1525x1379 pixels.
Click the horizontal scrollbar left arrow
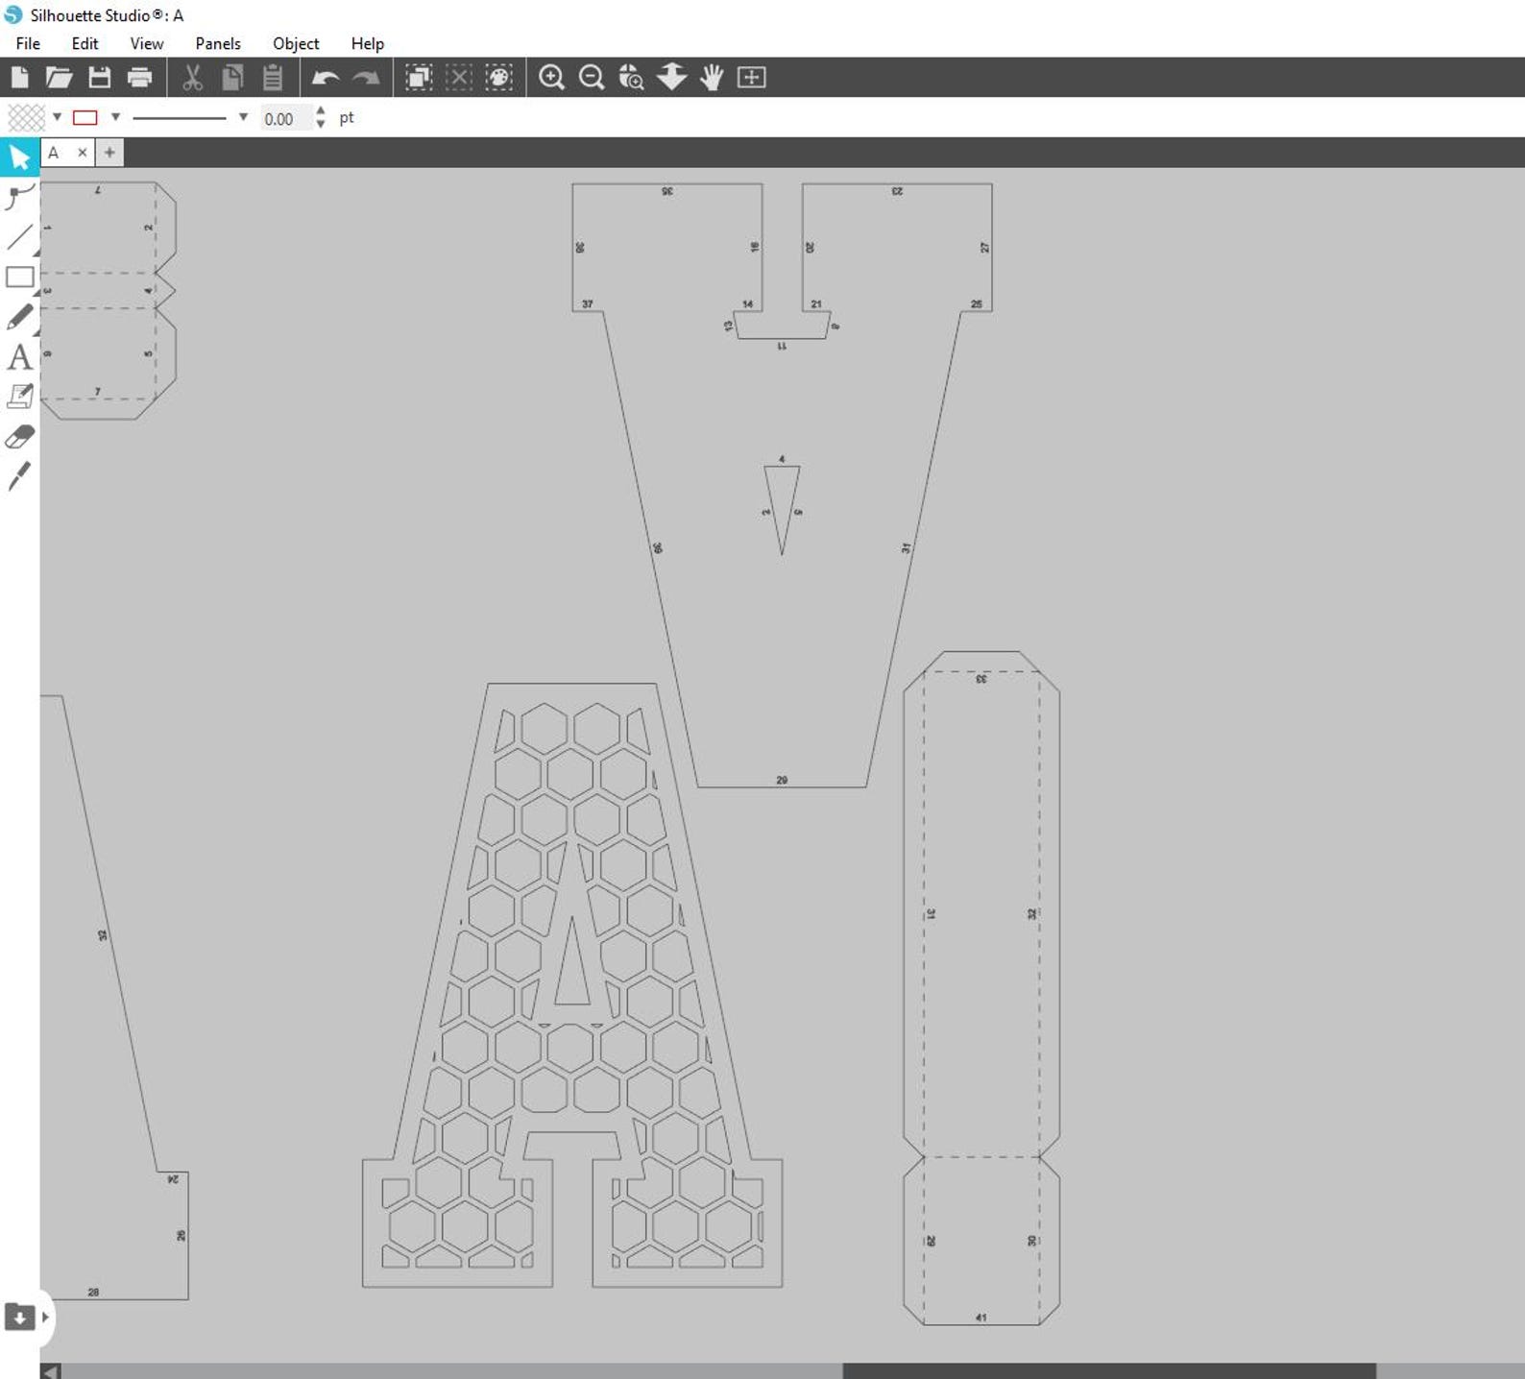click(x=51, y=1370)
